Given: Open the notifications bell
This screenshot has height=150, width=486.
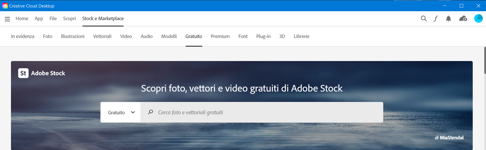Looking at the screenshot, I should (448, 19).
